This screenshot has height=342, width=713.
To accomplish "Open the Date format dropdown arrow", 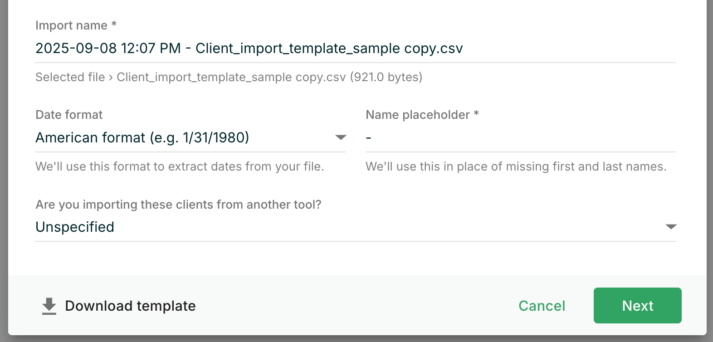I will click(x=341, y=137).
